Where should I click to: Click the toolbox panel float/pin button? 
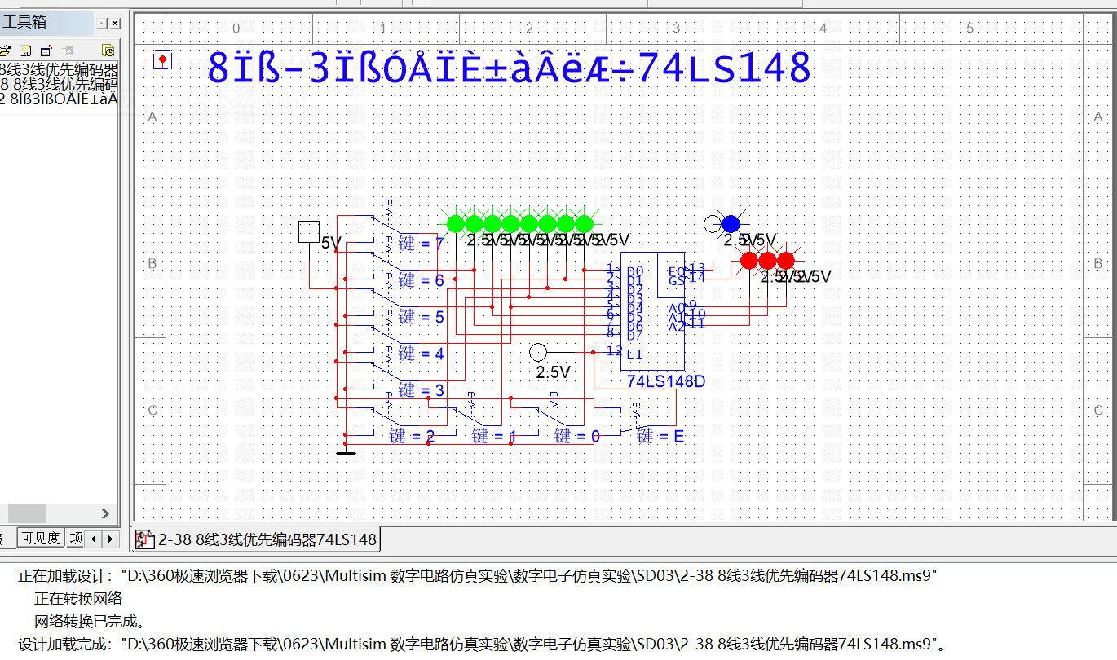101,24
